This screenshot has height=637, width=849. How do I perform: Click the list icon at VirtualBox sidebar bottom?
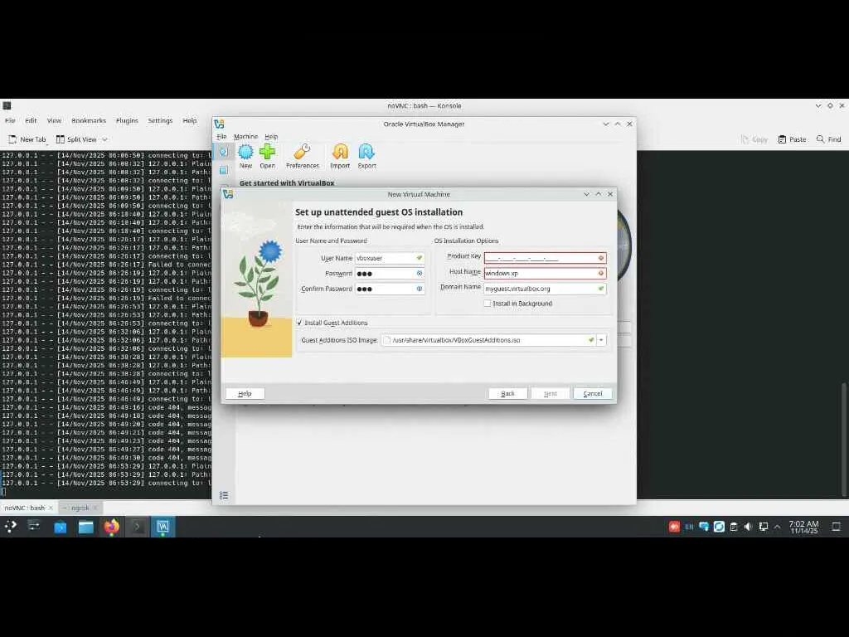click(224, 495)
